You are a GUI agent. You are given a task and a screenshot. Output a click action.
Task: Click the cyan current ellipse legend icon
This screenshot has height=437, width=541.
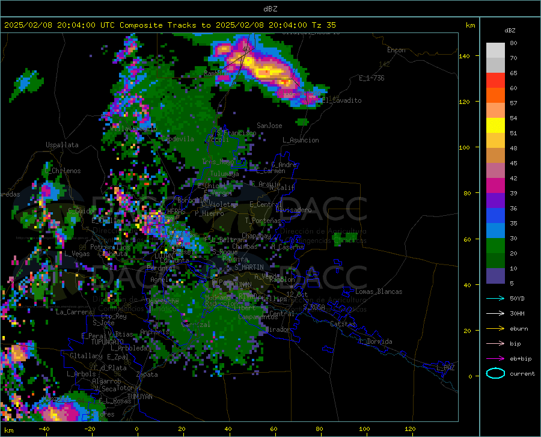point(495,373)
